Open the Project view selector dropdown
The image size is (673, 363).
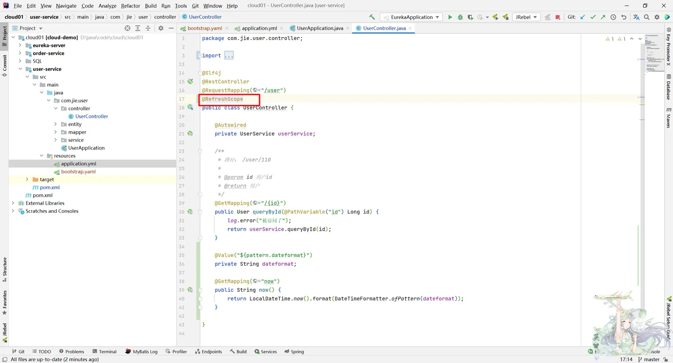coord(27,28)
